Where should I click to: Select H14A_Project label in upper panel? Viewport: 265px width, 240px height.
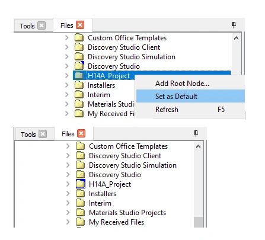pyautogui.click(x=109, y=76)
